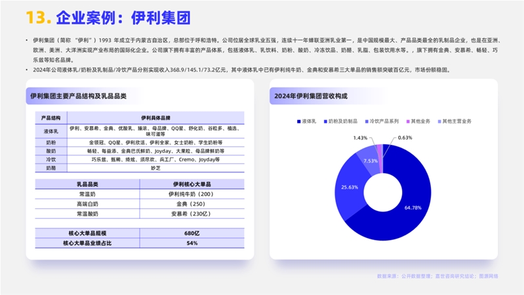
Task: Click the brand cell starting with 金领冠、QQ星
Action: [155, 143]
